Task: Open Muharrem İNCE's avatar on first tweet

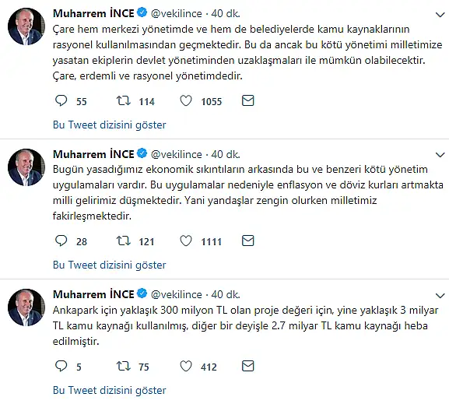Action: [x=26, y=26]
